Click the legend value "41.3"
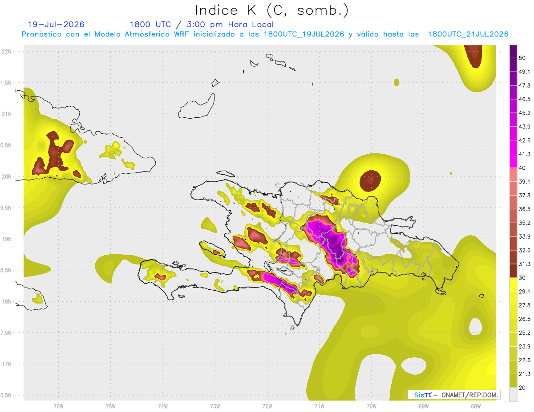 [x=524, y=154]
